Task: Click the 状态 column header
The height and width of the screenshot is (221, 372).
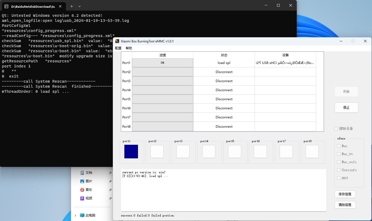Action: tap(224, 55)
